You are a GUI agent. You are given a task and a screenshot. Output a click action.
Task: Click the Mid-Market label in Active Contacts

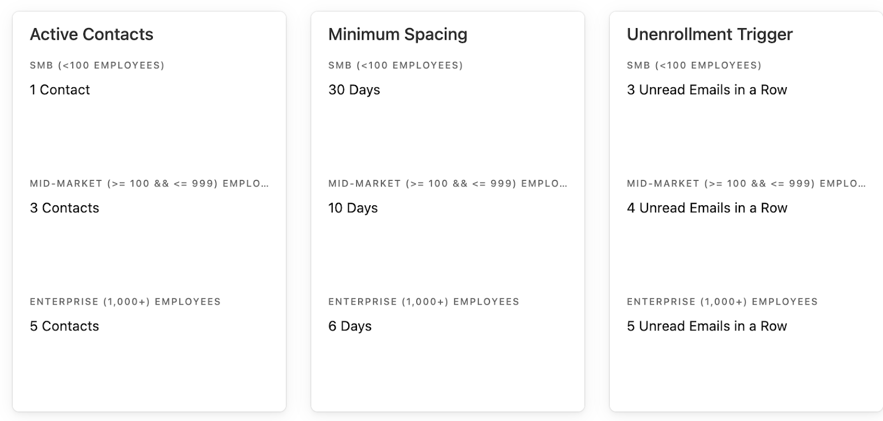[149, 184]
